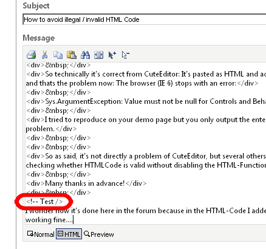Image resolution: width=266 pixels, height=249 pixels.
Task: Click the cursor-minus deselect icon
Action: click(126, 55)
